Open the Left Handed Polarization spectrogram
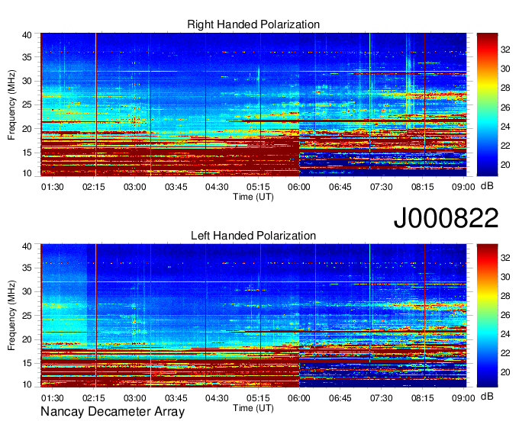 click(253, 316)
